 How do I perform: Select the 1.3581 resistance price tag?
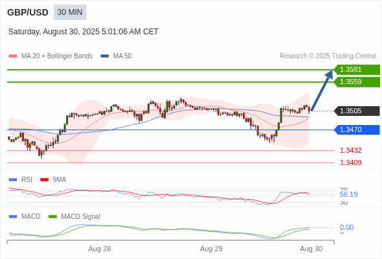[357, 70]
